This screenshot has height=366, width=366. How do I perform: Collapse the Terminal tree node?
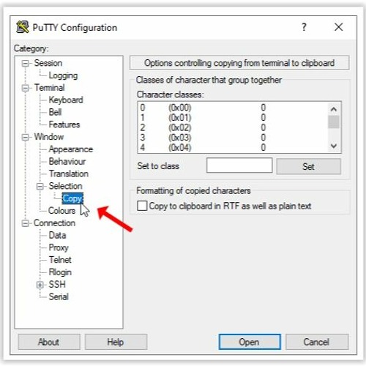click(x=25, y=88)
